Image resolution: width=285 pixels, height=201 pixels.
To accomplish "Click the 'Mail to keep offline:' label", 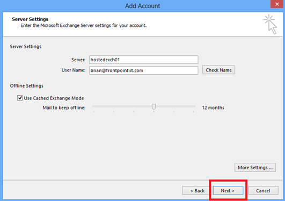I will point(64,107).
